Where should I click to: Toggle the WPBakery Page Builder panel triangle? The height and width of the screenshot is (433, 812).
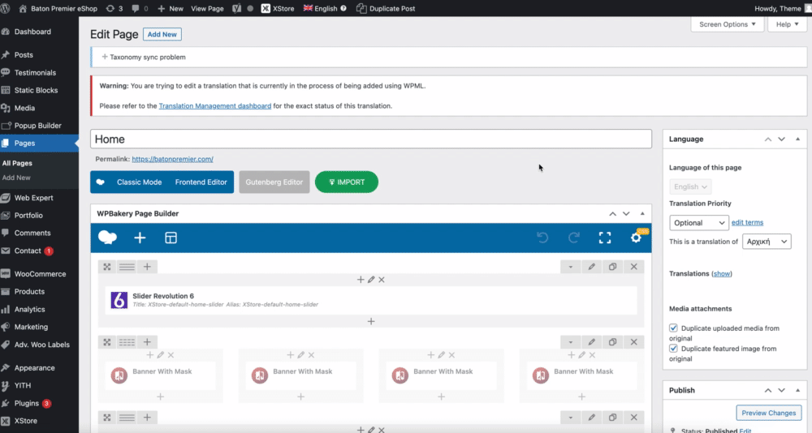(x=642, y=213)
